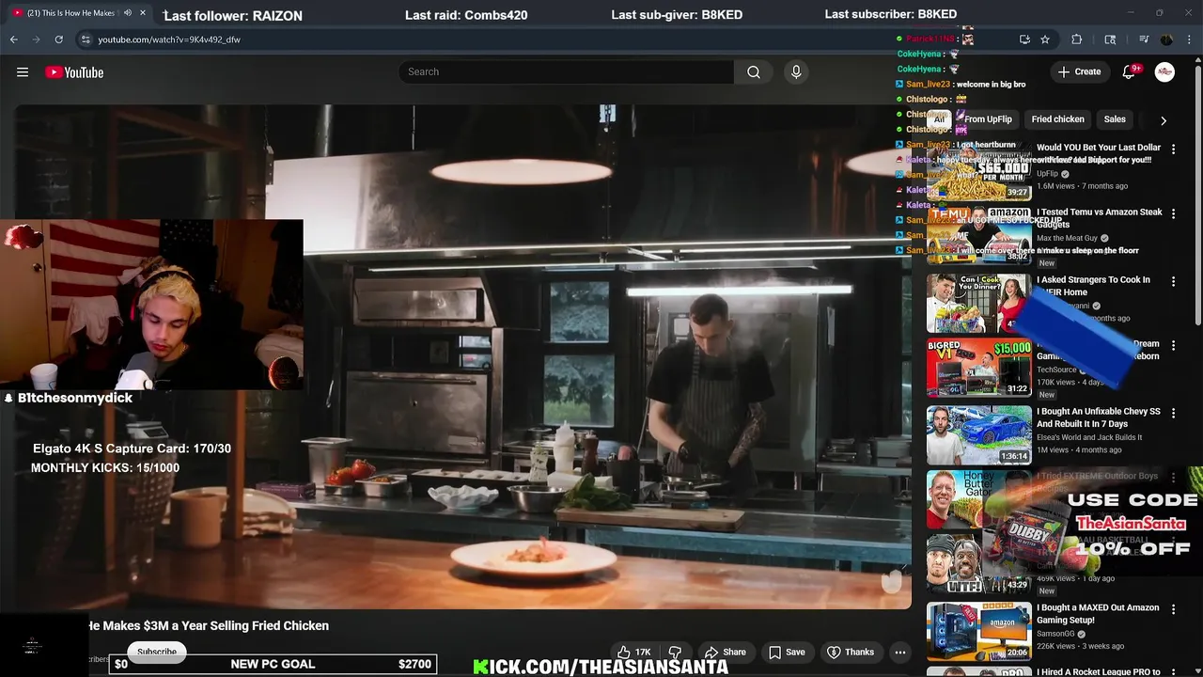Screen dimensions: 1203x677
Task: Open 'I Asked Strangers To Cook' title link
Action: click(1093, 286)
